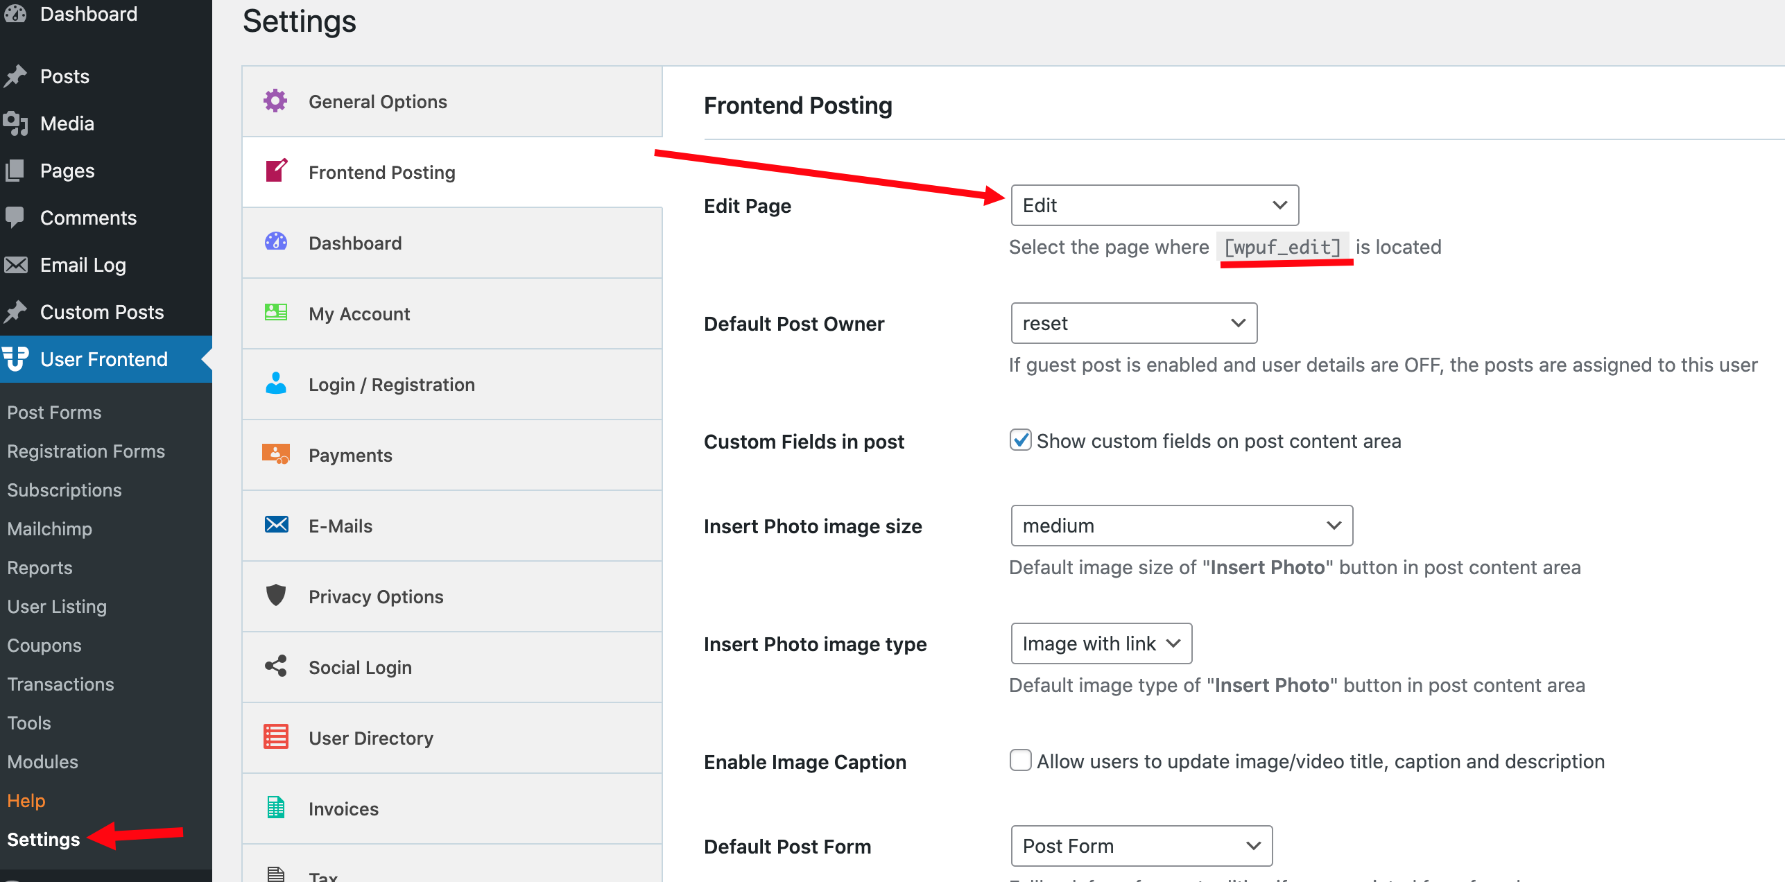Screen dimensions: 1785x882
Task: Click the settings Dashboard gauge icon
Action: (x=276, y=241)
